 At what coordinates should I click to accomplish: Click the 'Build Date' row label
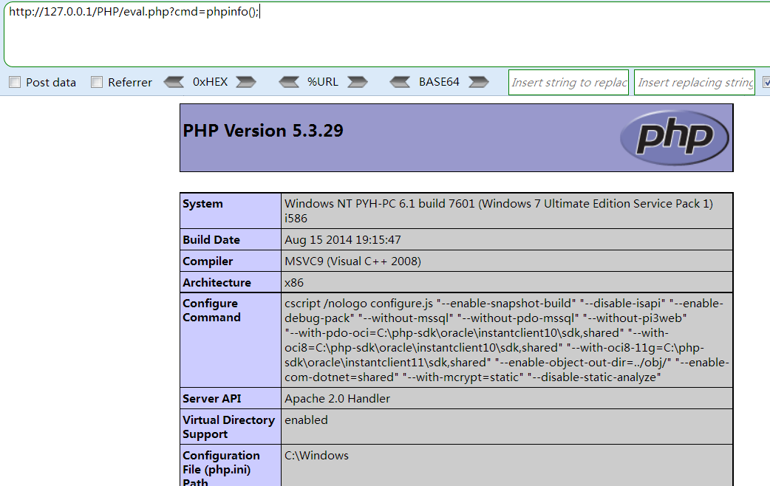click(211, 239)
